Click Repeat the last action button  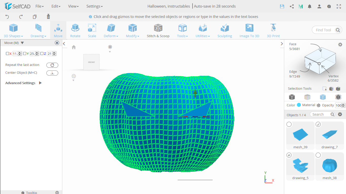pyautogui.click(x=52, y=65)
